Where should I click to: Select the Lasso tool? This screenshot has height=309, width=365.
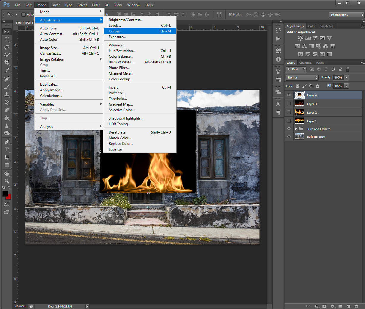pos(7,47)
